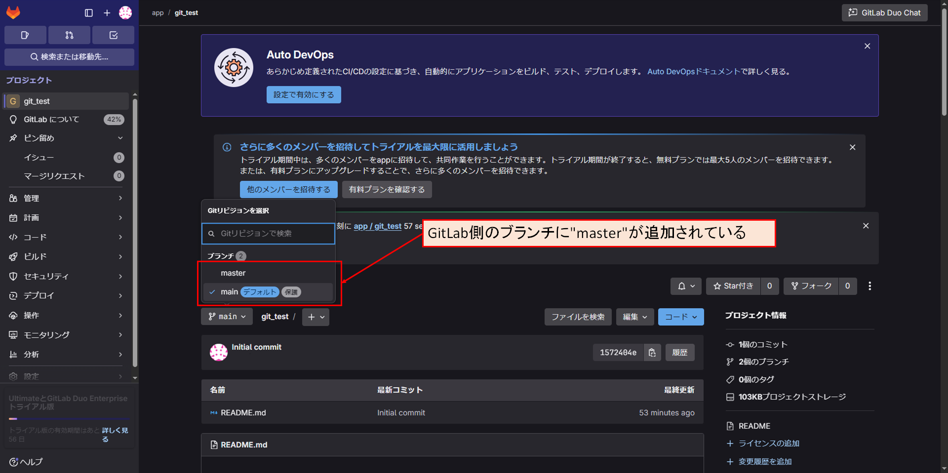Select git_test project in sidebar
Image resolution: width=948 pixels, height=473 pixels.
click(66, 101)
